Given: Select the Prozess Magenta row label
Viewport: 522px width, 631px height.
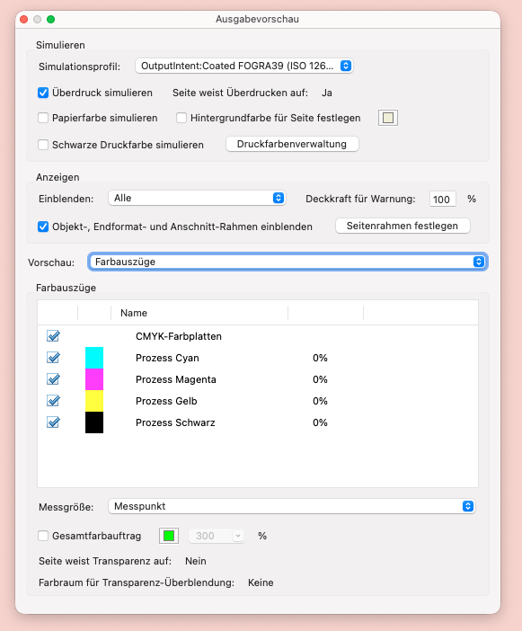Looking at the screenshot, I should click(x=176, y=379).
